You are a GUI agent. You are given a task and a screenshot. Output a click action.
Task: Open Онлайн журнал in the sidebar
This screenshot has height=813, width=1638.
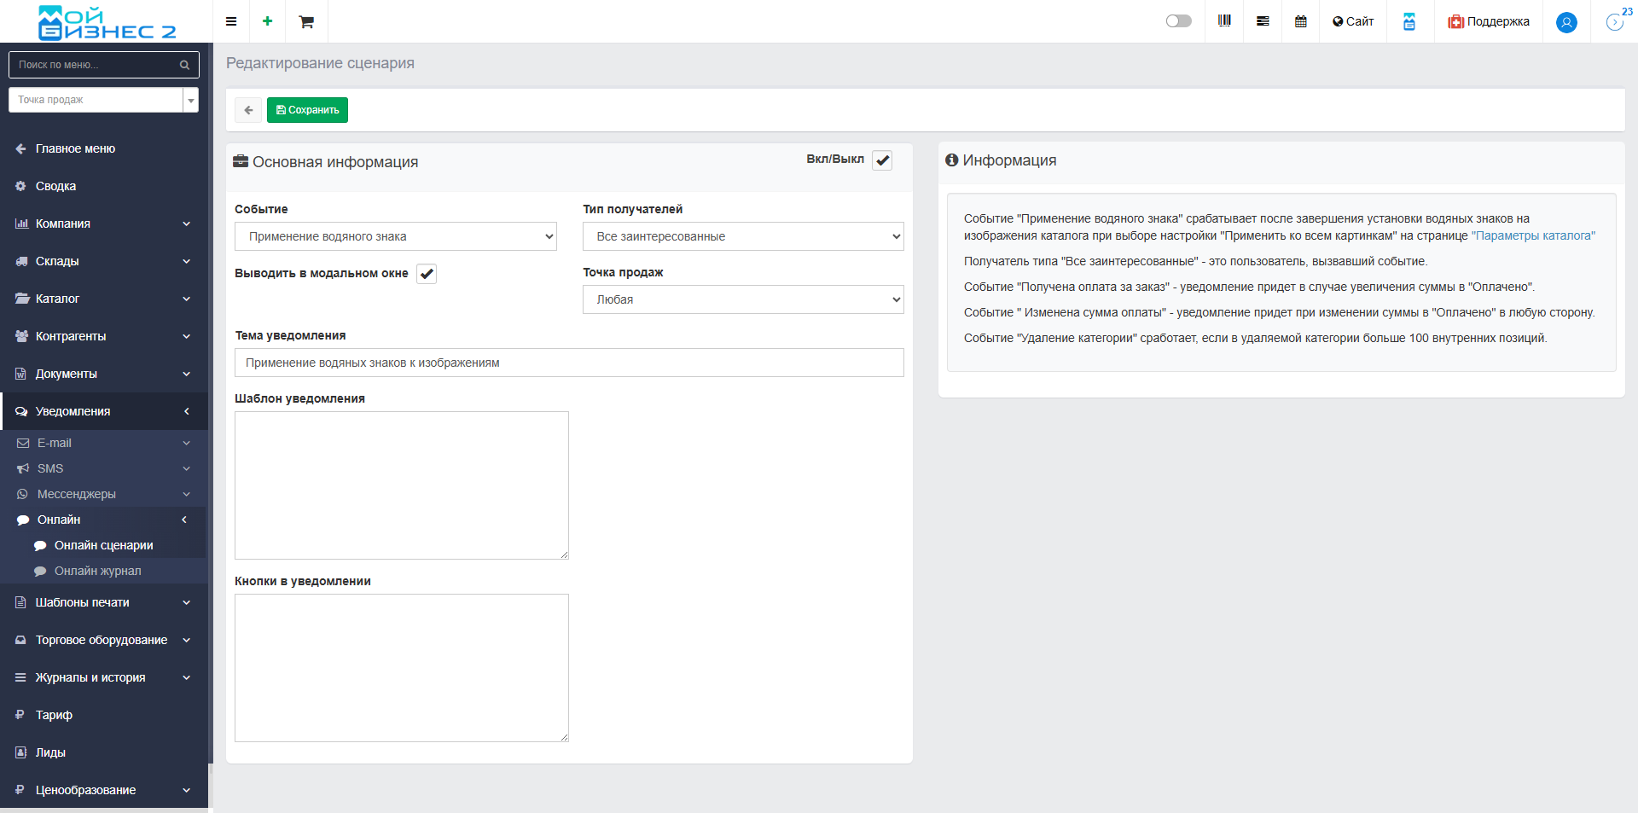tap(97, 571)
